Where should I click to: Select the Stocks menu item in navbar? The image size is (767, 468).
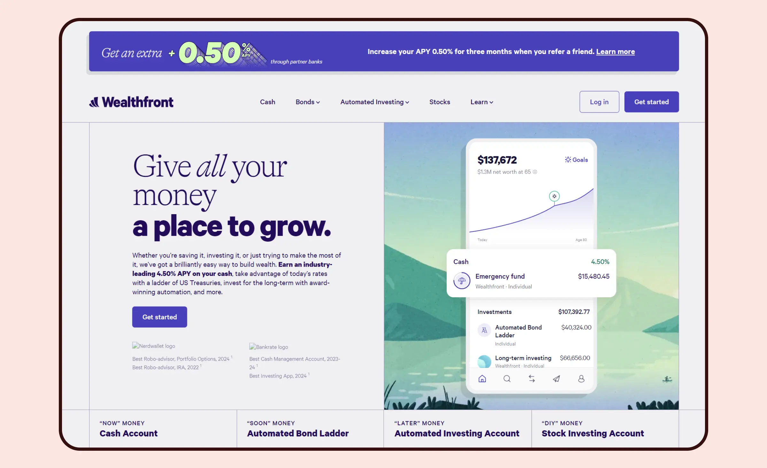click(x=439, y=102)
